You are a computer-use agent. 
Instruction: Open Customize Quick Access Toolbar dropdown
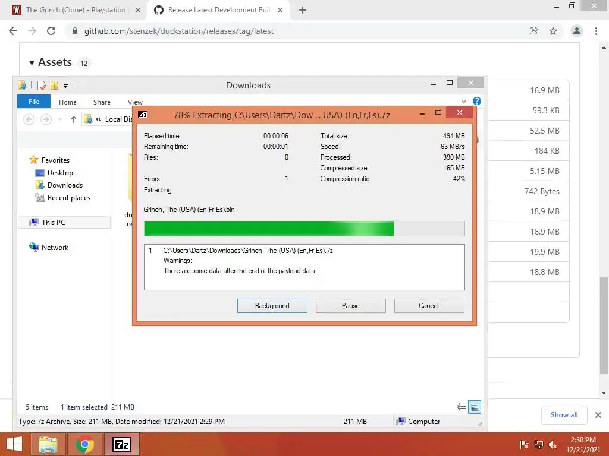point(65,85)
